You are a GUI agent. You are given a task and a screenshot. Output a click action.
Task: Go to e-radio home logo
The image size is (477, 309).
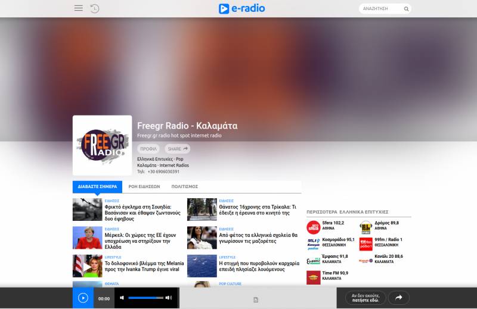coord(242,8)
